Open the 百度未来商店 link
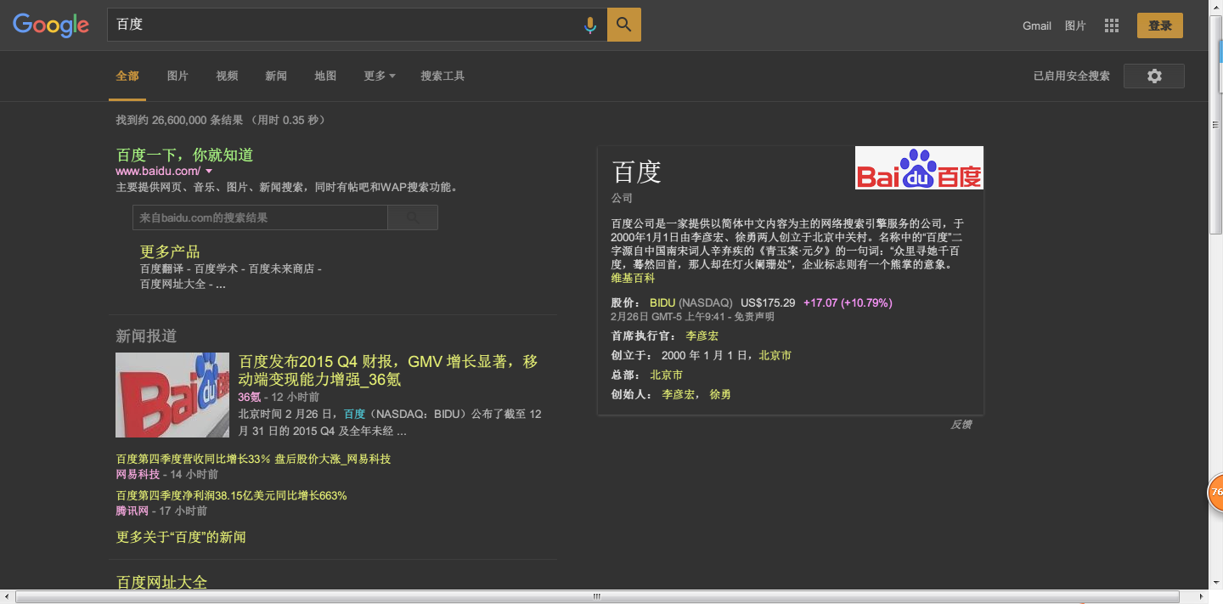The width and height of the screenshot is (1223, 604). 281,268
